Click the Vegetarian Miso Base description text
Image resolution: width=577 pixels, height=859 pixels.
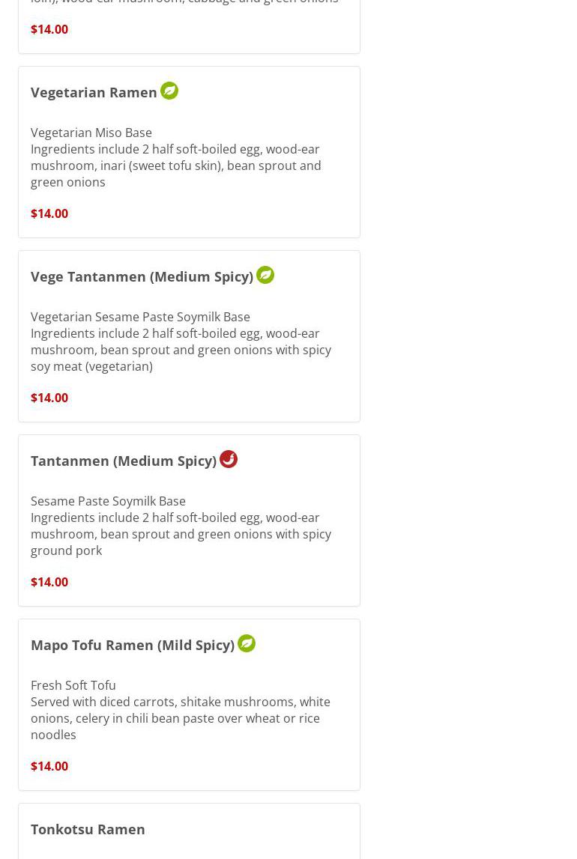[91, 133]
